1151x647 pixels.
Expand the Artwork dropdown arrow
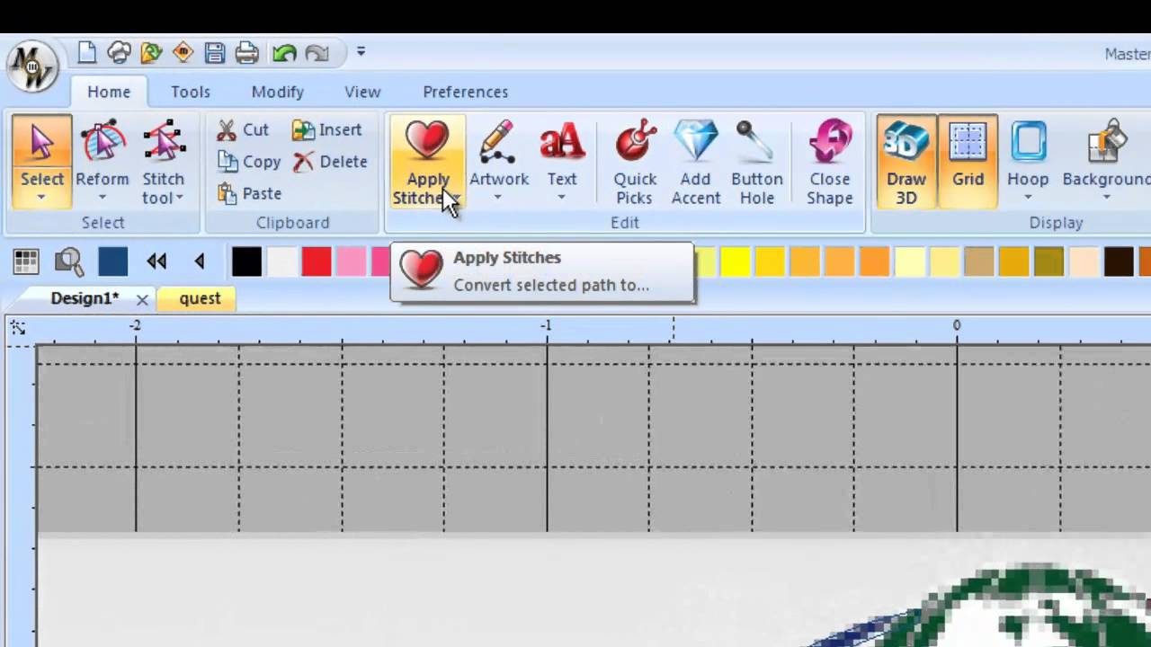pyautogui.click(x=497, y=198)
